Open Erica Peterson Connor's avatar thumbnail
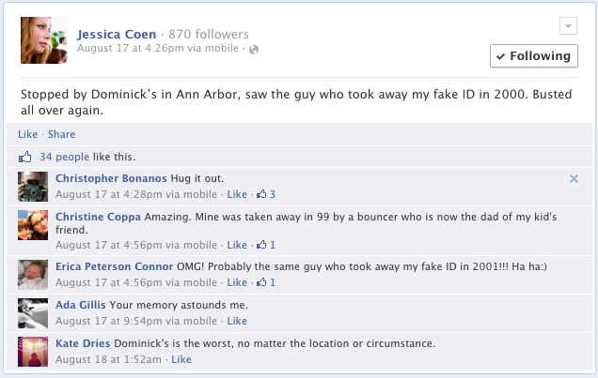 (x=34, y=274)
